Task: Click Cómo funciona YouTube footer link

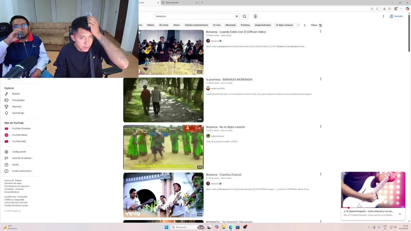Action: click(16, 202)
